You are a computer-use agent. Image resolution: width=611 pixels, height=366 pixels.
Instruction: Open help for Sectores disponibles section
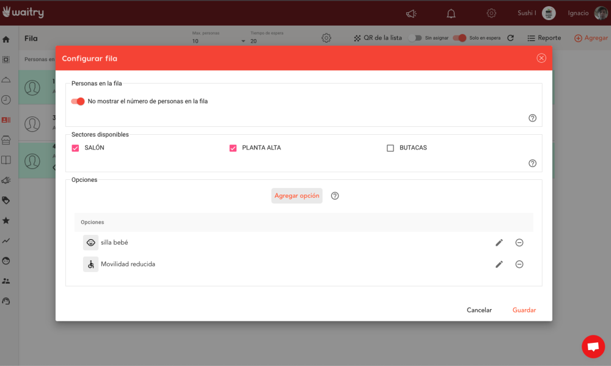[x=532, y=163]
